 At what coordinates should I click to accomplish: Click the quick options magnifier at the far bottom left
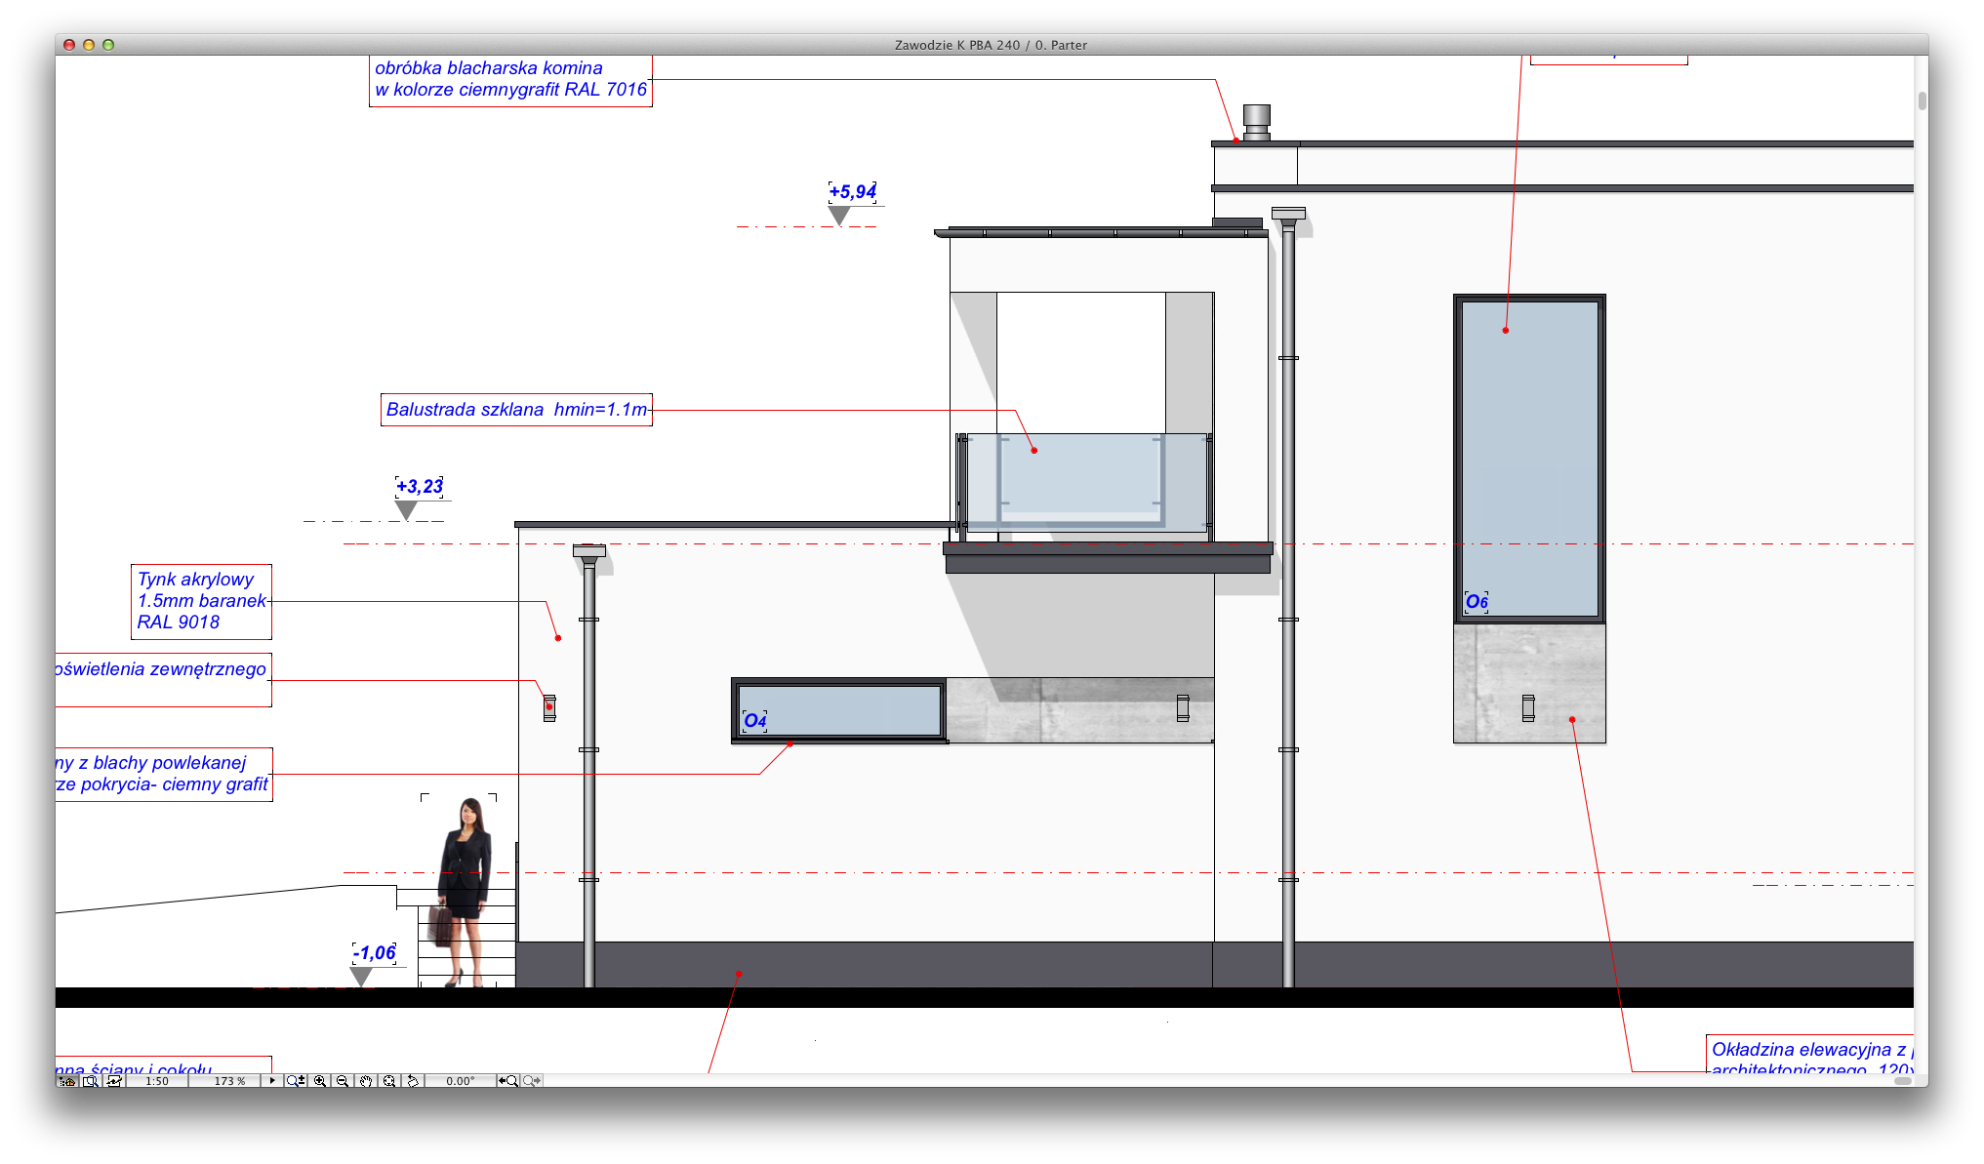point(91,1081)
